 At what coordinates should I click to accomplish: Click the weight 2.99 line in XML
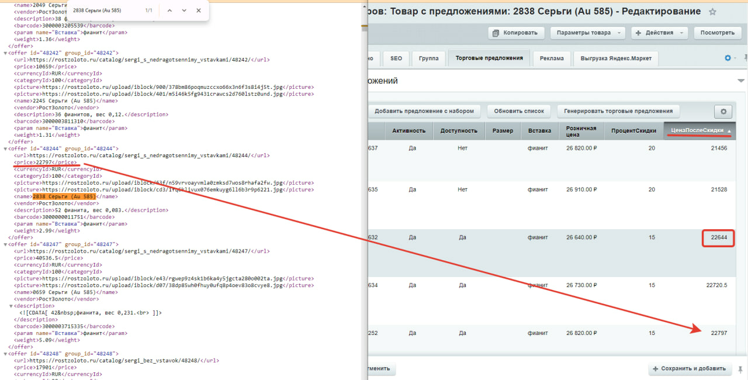pyautogui.click(x=47, y=230)
